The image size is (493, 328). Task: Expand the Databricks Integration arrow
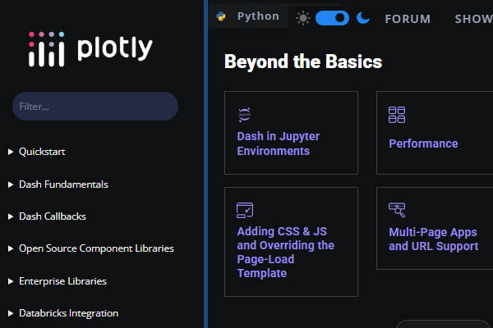tap(11, 313)
